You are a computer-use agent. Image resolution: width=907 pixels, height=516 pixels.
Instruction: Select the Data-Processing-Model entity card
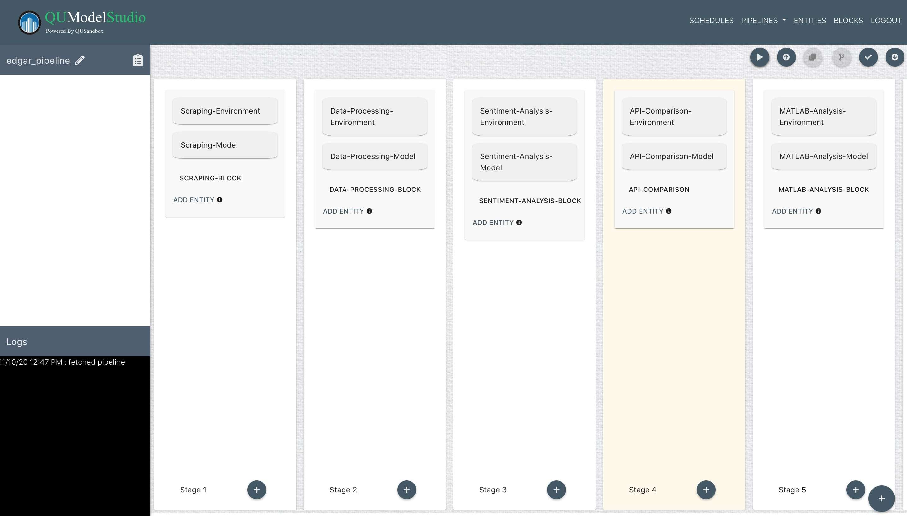point(375,156)
